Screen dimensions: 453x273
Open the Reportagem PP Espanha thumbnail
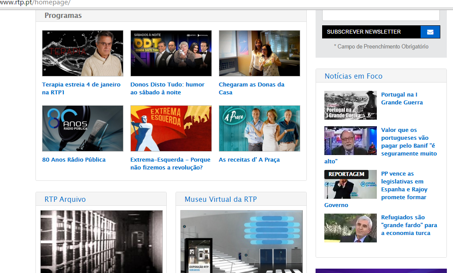(351, 184)
